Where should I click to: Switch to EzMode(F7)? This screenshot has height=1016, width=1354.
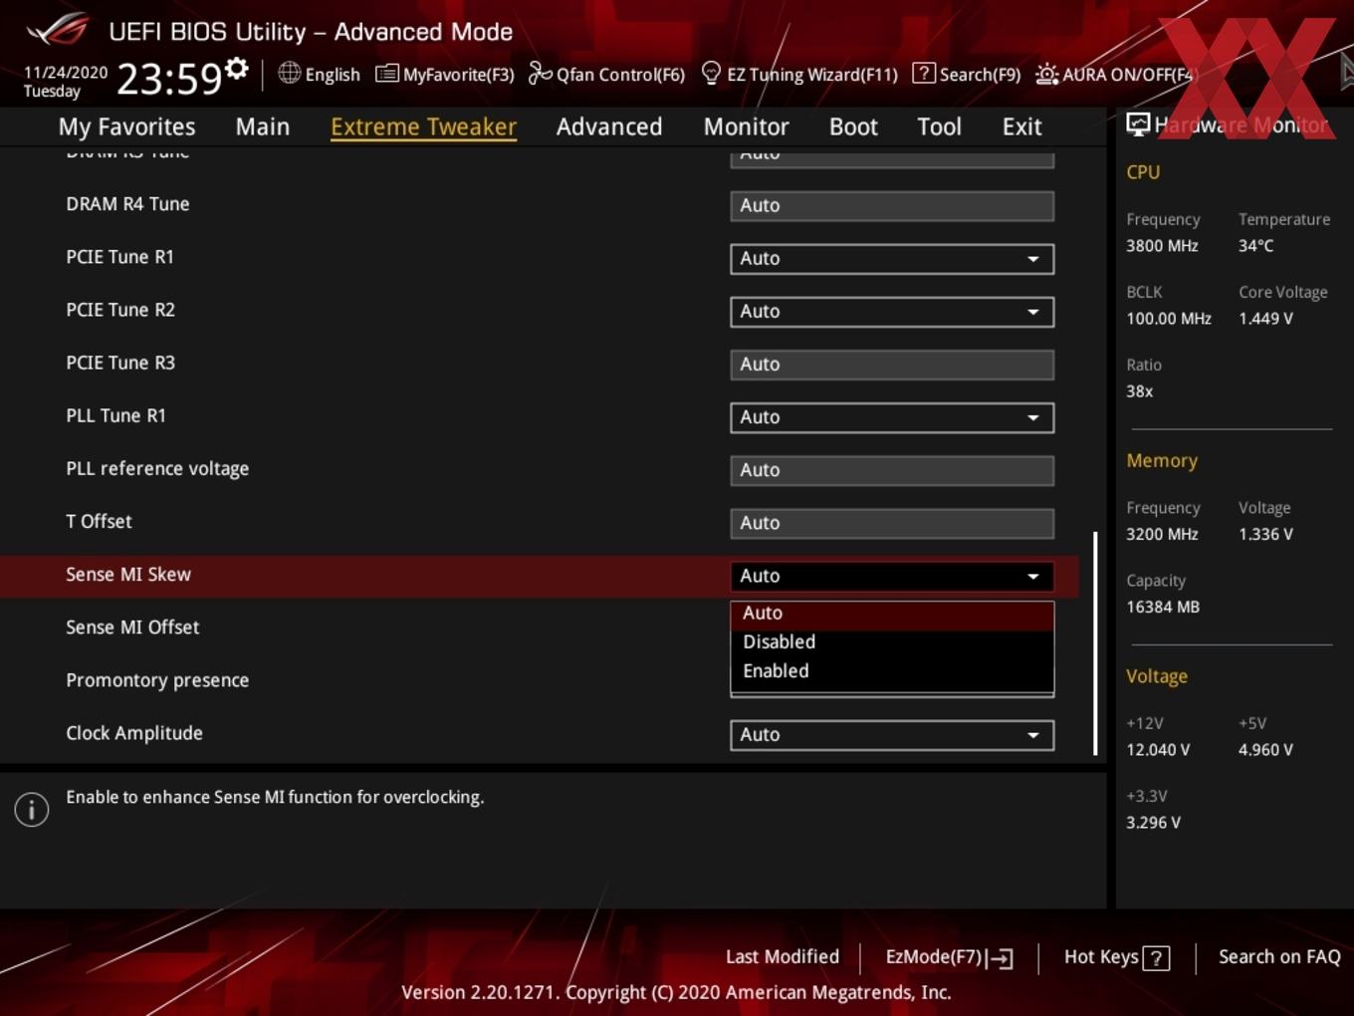pos(949,957)
